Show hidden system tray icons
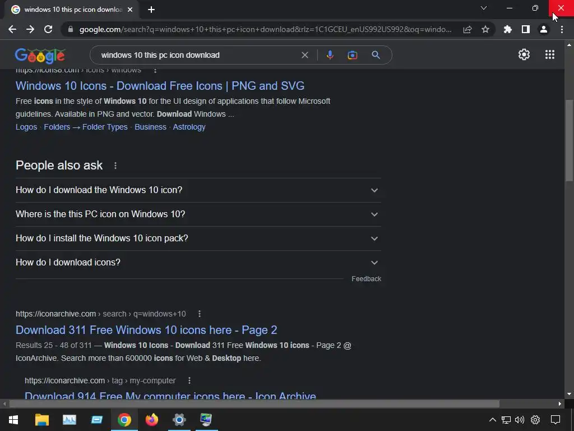The height and width of the screenshot is (431, 574). tap(493, 420)
